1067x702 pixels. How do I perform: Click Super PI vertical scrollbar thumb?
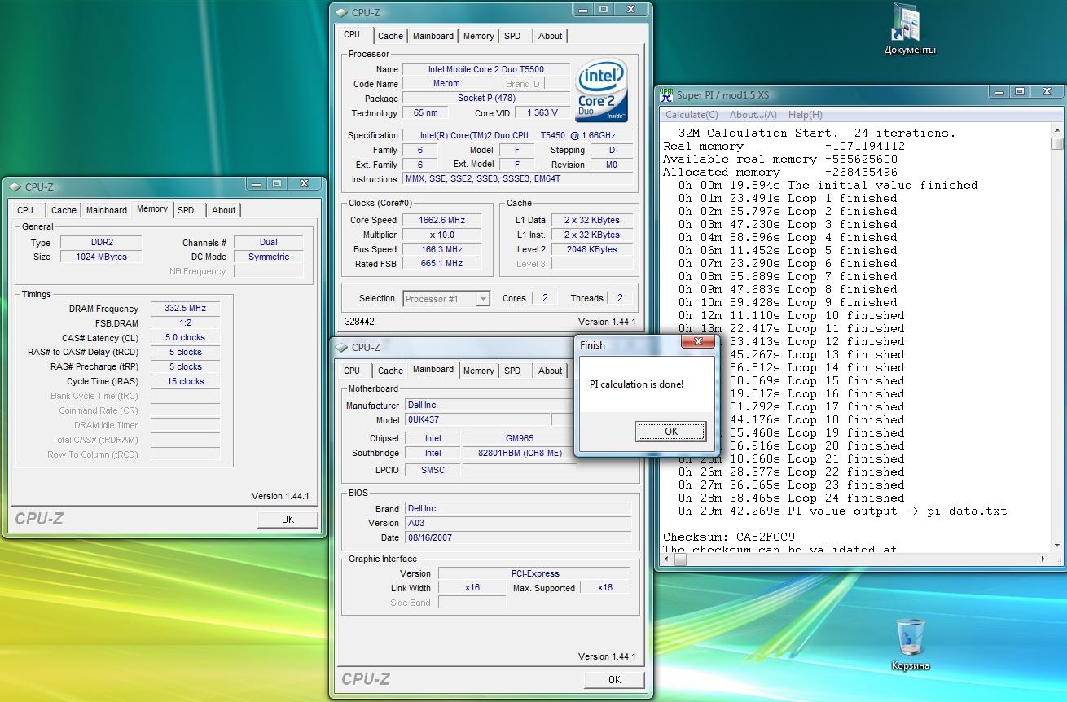click(1056, 144)
